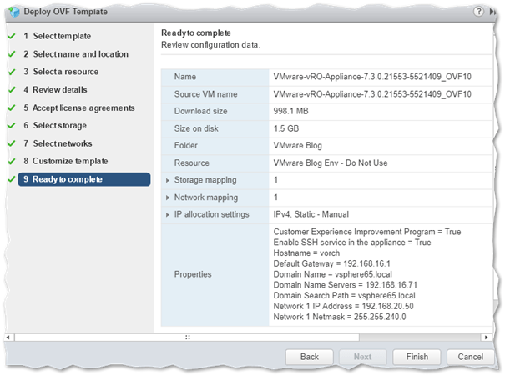Click the green checkmark beside Select storage
Viewport: 505px width, 376px height.
(12, 125)
